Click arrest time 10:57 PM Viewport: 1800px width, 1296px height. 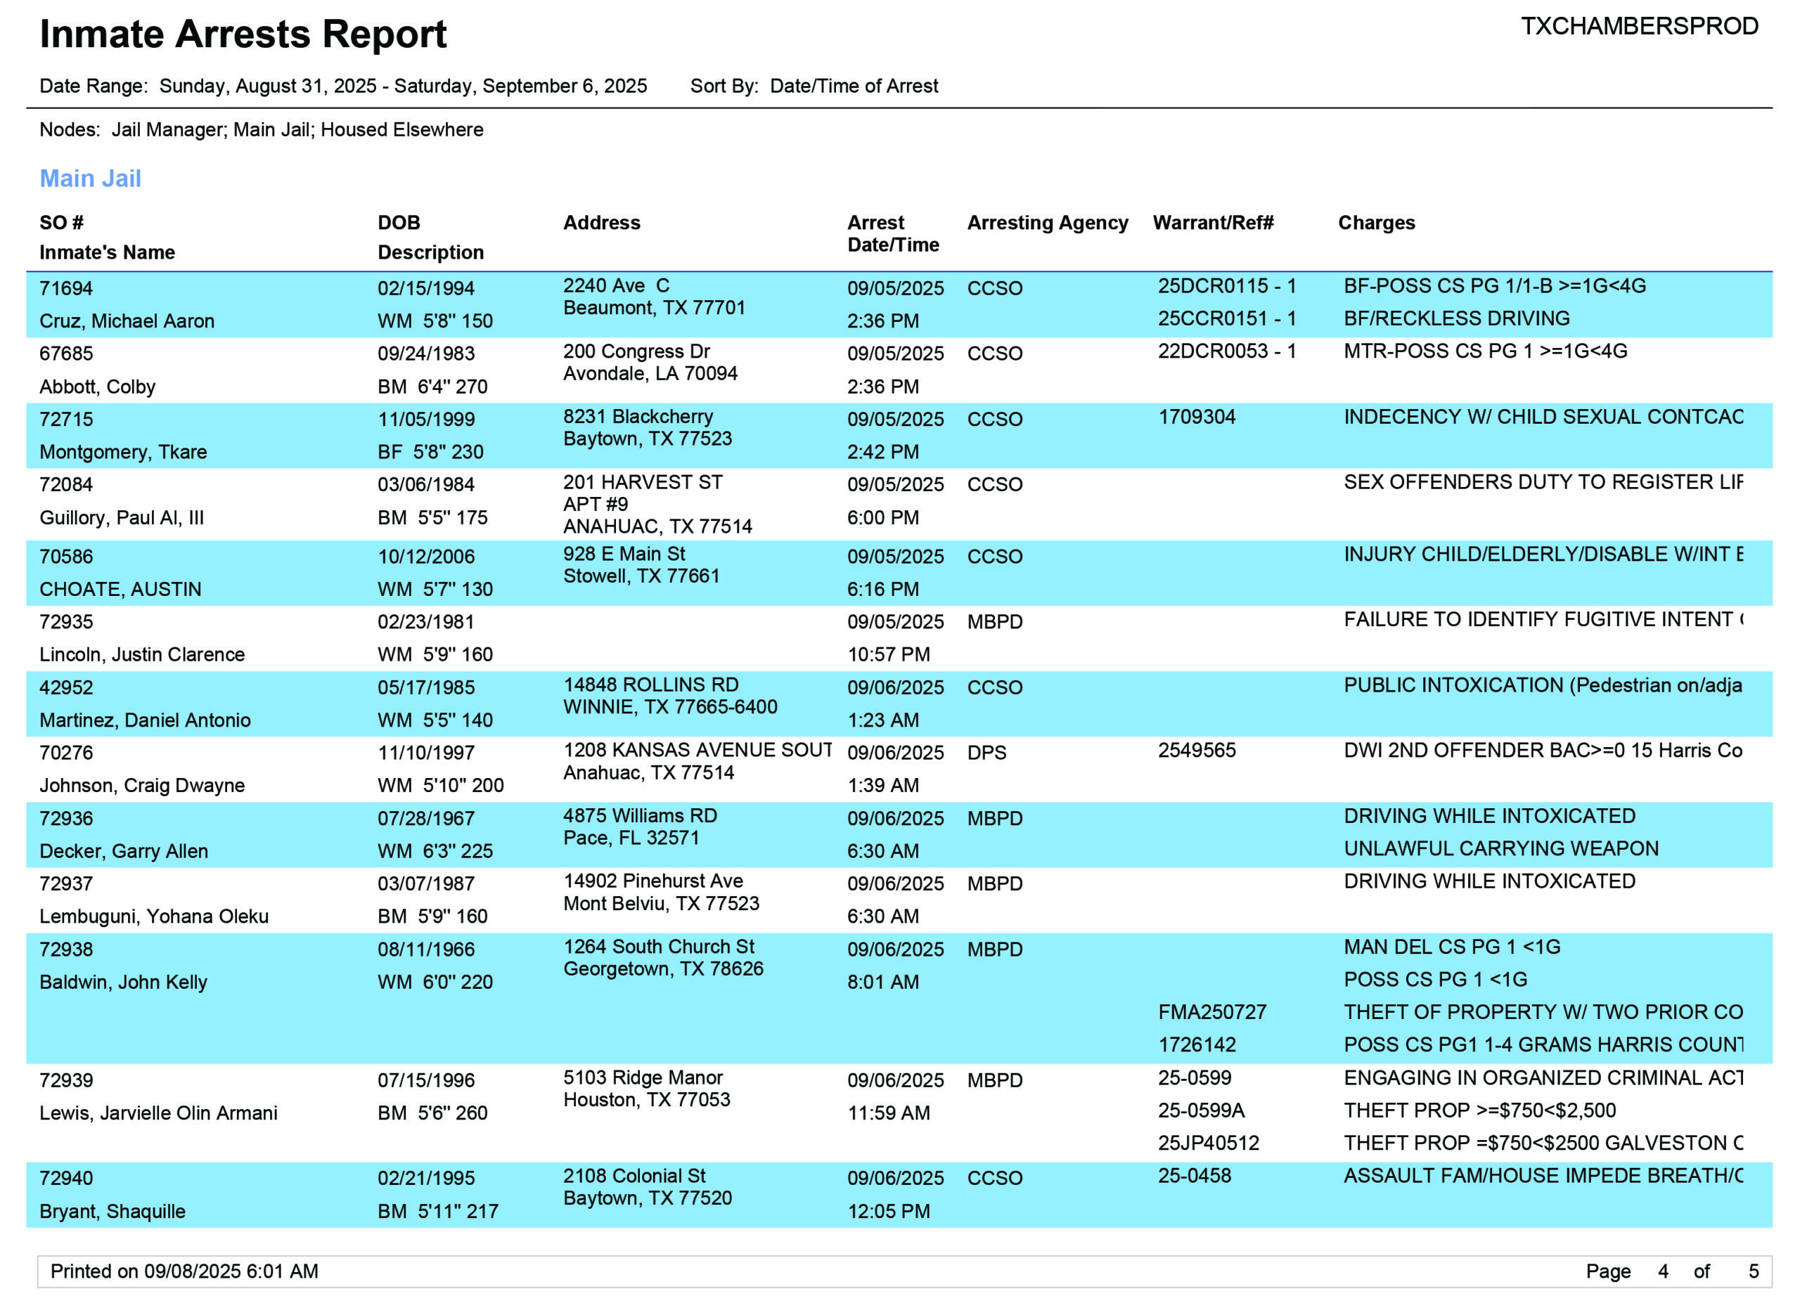[888, 654]
